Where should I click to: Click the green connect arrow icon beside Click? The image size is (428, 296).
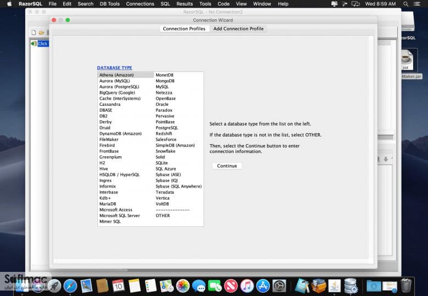(x=34, y=43)
